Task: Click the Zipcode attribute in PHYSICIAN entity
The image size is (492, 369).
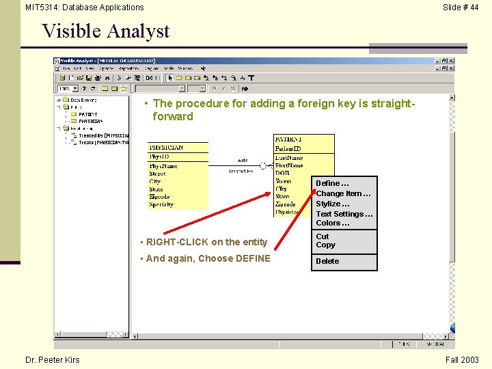Action: (159, 197)
